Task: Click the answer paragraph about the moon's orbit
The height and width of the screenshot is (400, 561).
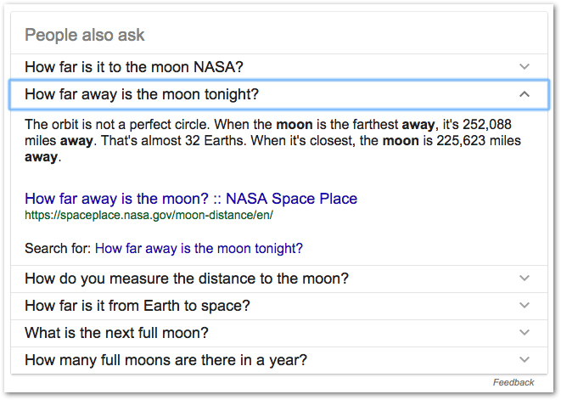Action: (272, 140)
